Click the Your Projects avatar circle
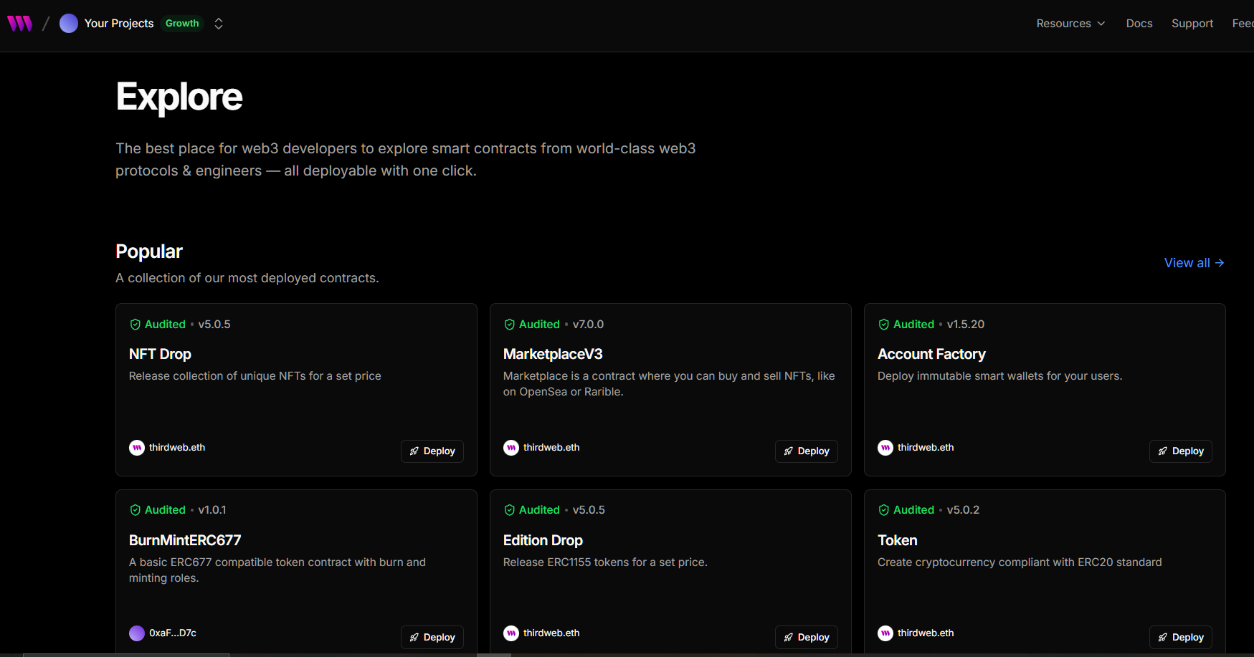This screenshot has width=1254, height=657. click(x=69, y=24)
